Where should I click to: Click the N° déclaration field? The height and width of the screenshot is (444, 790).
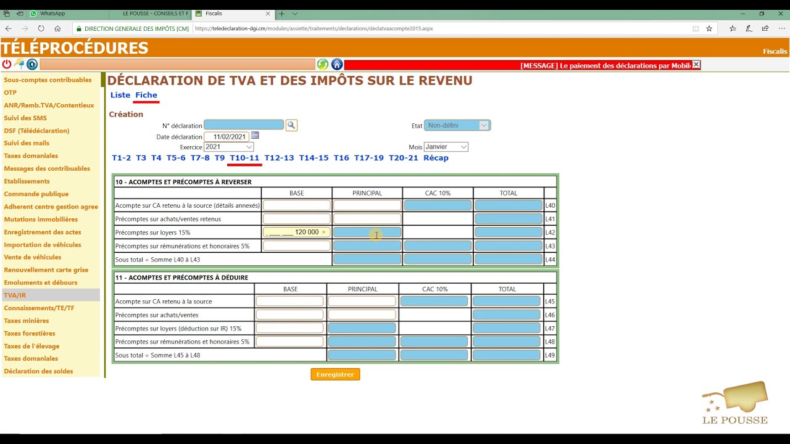point(244,125)
